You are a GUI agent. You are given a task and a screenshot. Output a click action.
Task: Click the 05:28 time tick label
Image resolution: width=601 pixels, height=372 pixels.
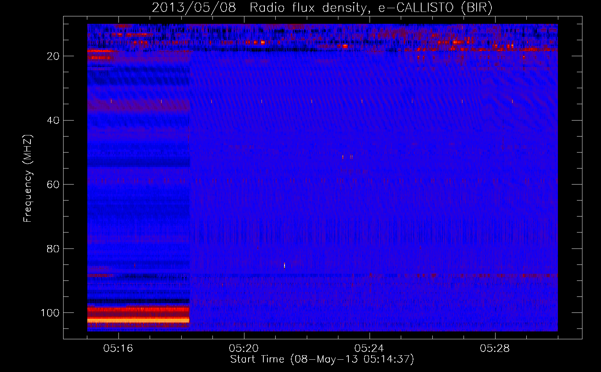[495, 349]
